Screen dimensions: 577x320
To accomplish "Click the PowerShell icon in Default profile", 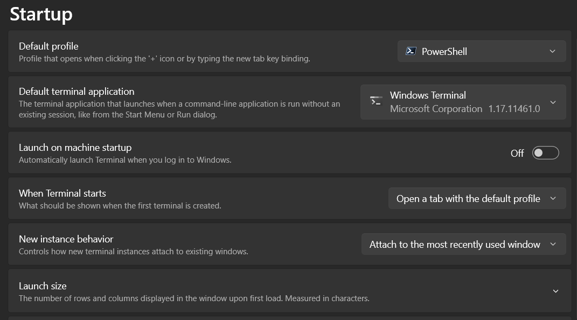I will point(411,51).
